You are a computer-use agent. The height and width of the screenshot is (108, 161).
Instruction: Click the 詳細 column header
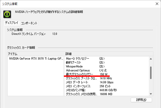109,54
